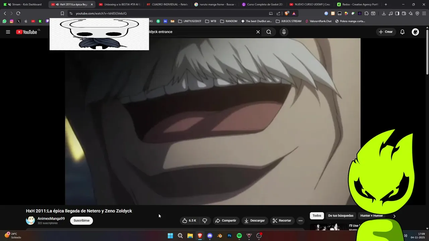Click the Crear button
Image resolution: width=429 pixels, height=241 pixels.
tap(385, 32)
